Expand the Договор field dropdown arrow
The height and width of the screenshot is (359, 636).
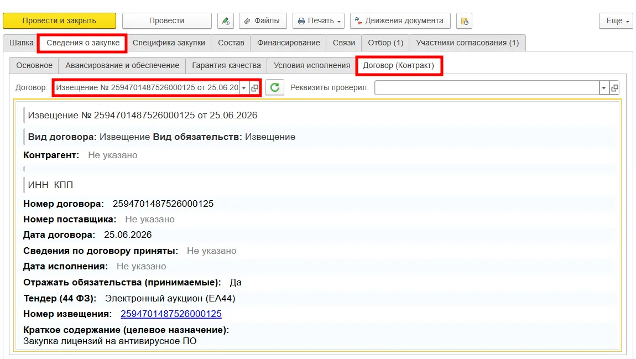coord(244,87)
